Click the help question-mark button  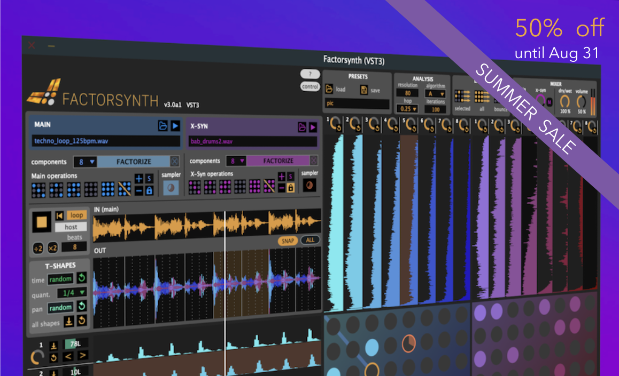[310, 74]
